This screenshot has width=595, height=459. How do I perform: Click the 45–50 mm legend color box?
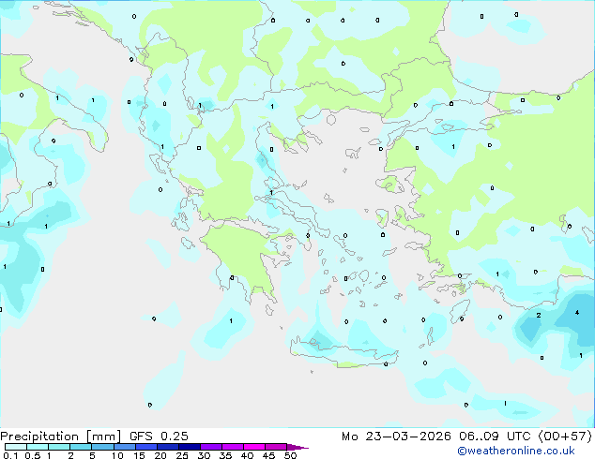tap(276, 447)
